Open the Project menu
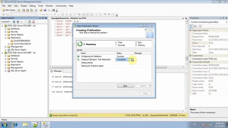Viewport: 228px width, 128px height. tap(24, 6)
